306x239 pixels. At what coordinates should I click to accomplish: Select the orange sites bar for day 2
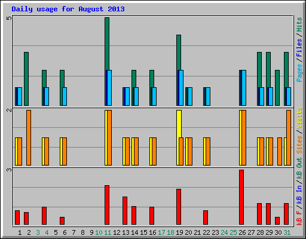(29, 137)
